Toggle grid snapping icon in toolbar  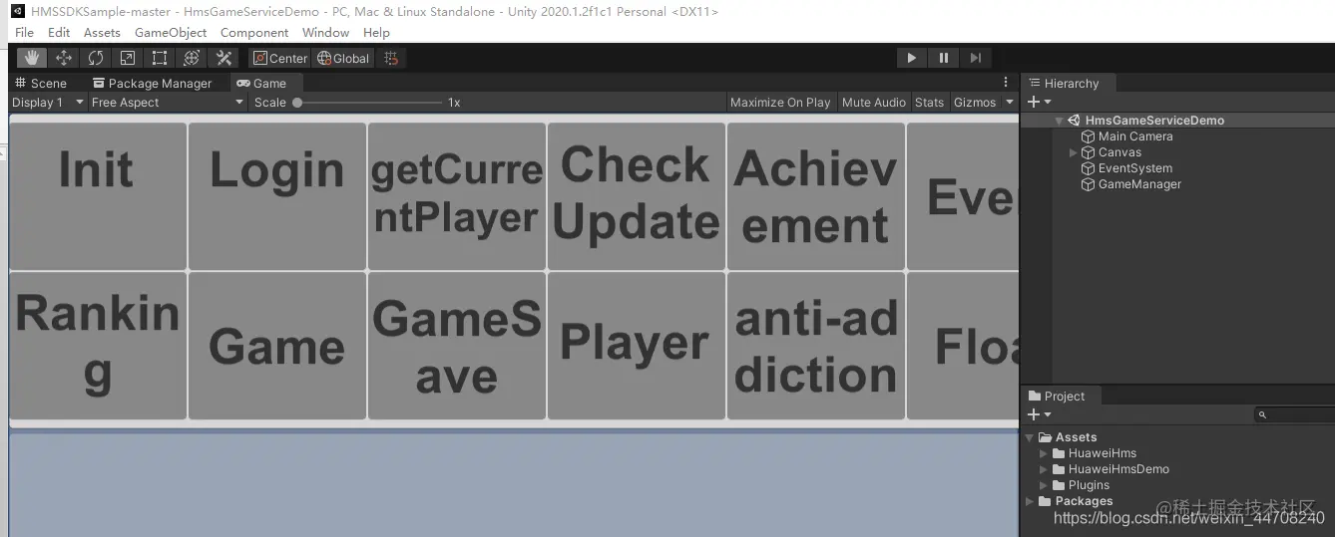pyautogui.click(x=391, y=58)
